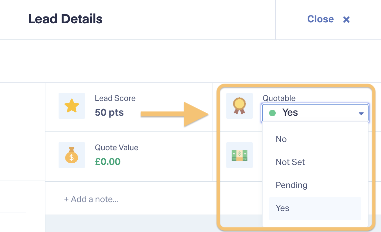Click the Add a note field
The width and height of the screenshot is (381, 232).
tap(91, 199)
